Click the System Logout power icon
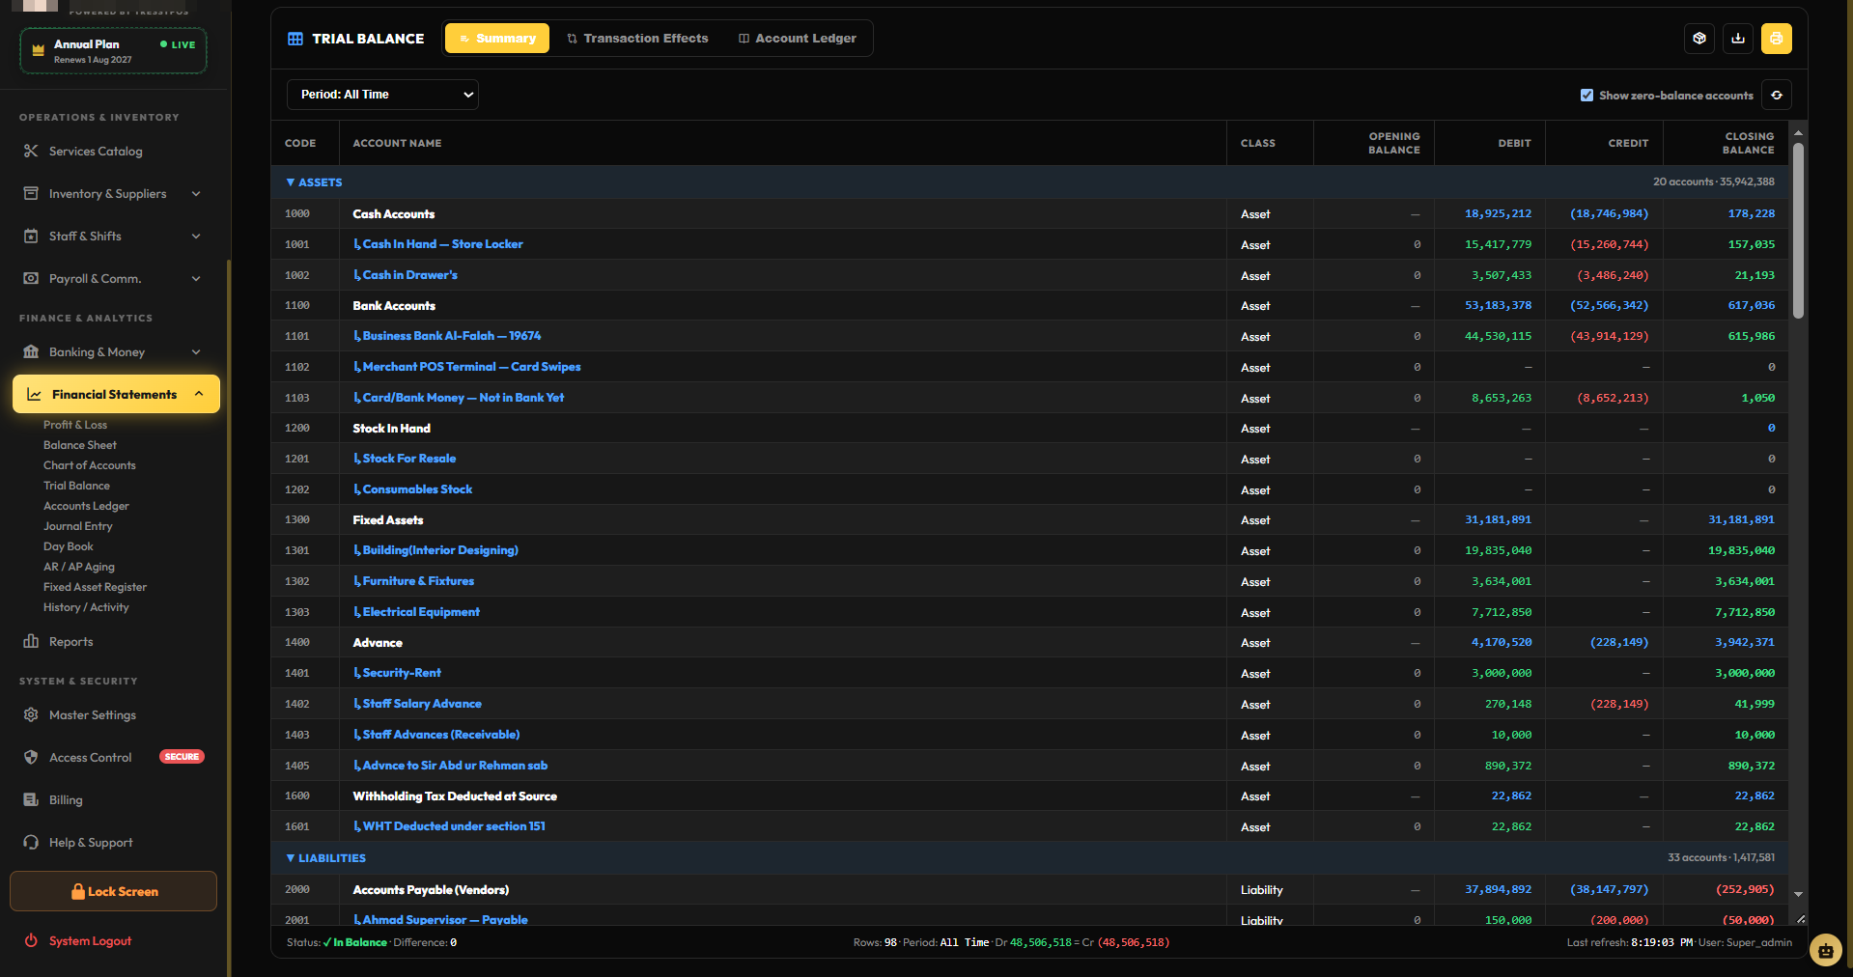The width and height of the screenshot is (1853, 977). coord(31,941)
